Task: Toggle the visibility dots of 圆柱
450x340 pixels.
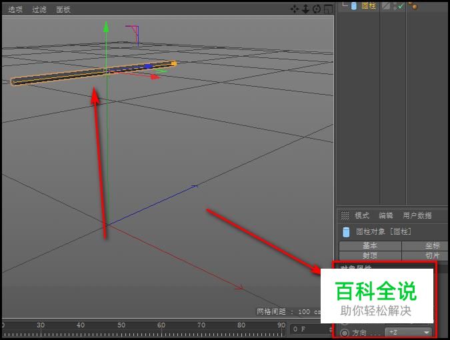Action: pos(395,6)
